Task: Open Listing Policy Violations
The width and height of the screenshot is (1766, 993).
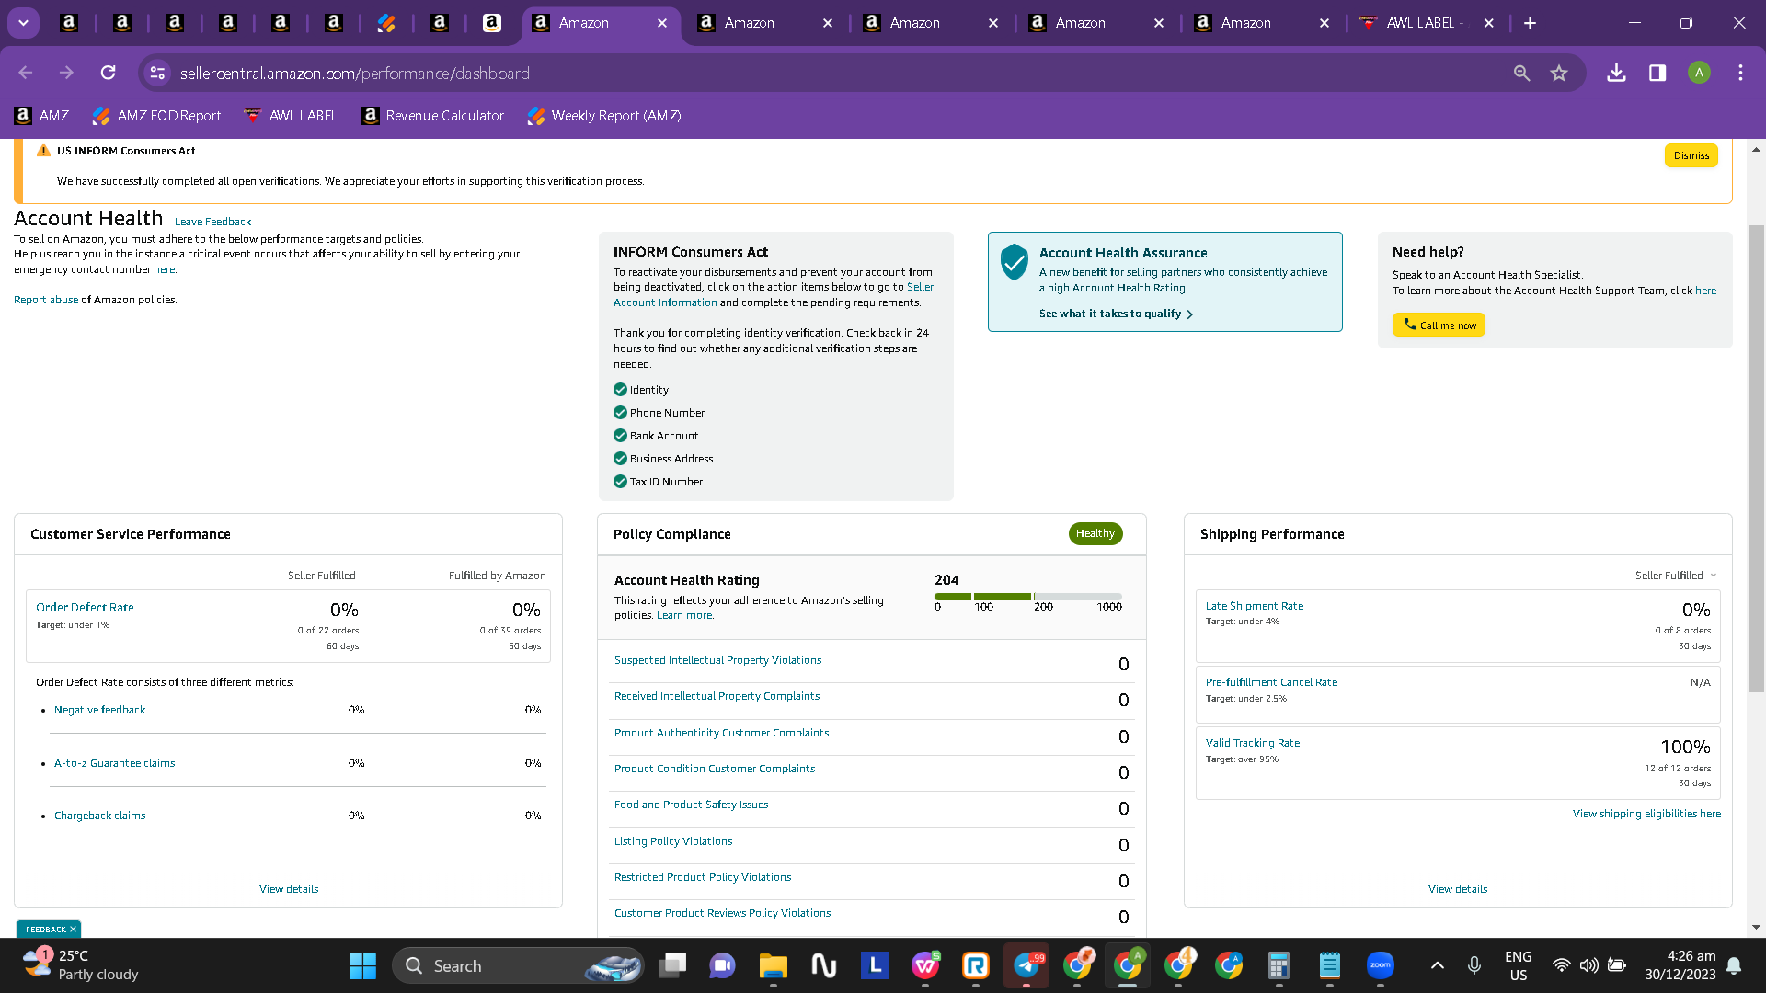Action: coord(673,841)
